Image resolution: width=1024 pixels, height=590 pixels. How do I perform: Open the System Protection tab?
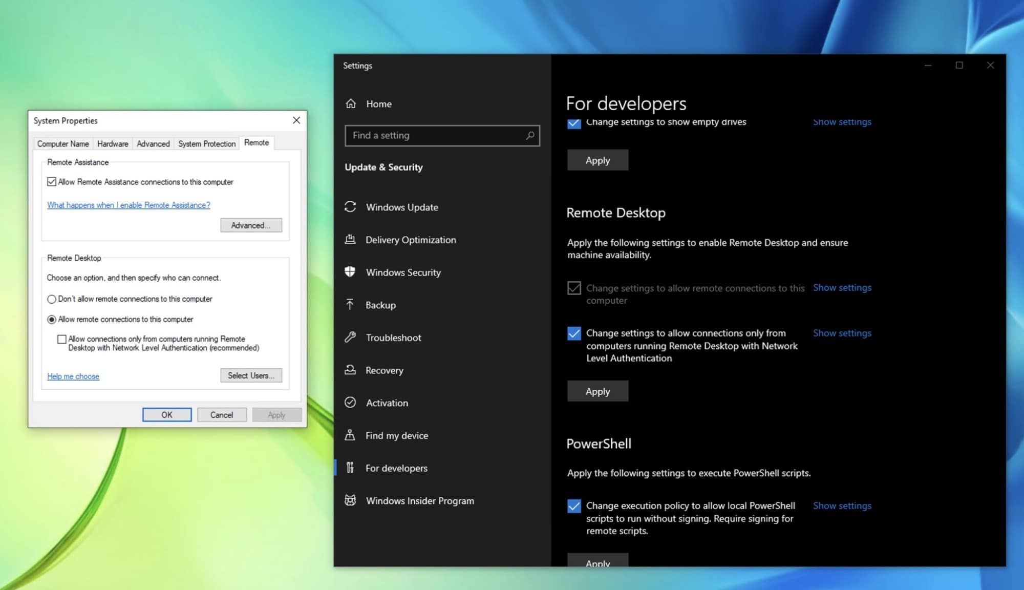point(207,144)
